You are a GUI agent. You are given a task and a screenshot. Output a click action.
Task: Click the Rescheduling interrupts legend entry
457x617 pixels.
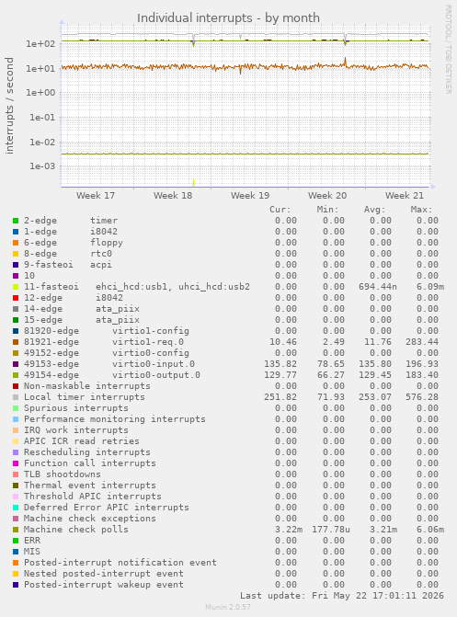click(87, 452)
